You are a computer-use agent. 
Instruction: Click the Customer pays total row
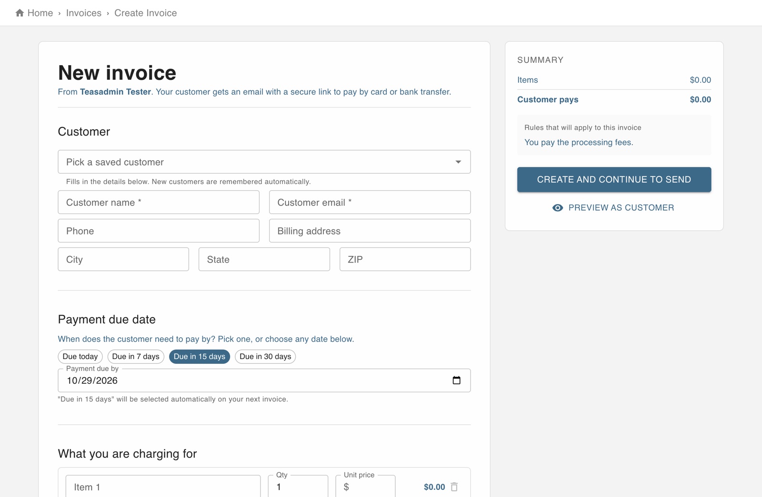[x=614, y=99]
